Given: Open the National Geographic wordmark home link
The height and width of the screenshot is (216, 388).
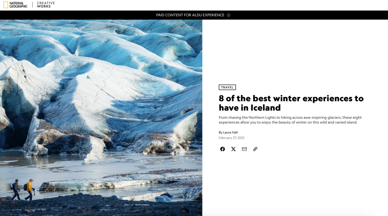Looking at the screenshot, I should pyautogui.click(x=18, y=5).
